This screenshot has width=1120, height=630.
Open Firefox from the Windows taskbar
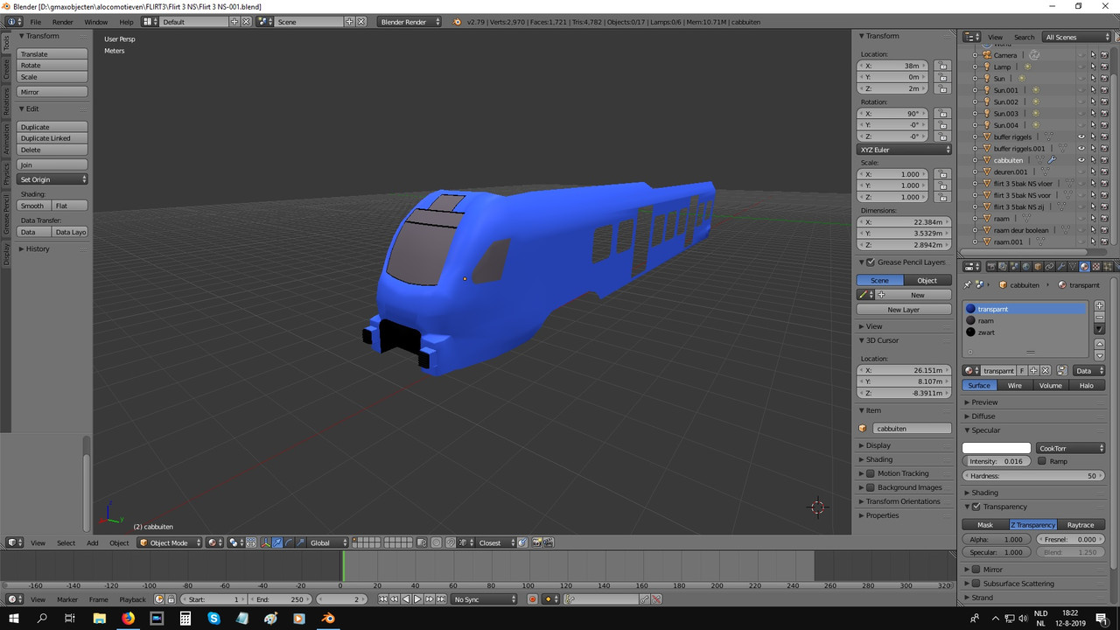pyautogui.click(x=129, y=618)
